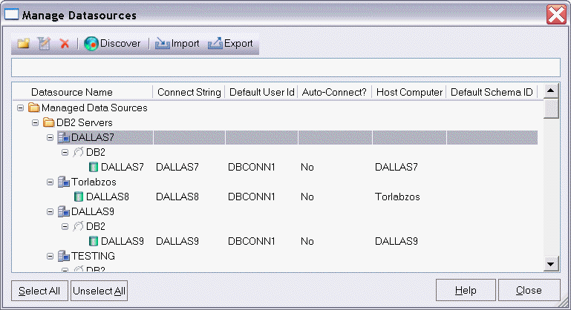The width and height of the screenshot is (571, 310).
Task: Click the scrollbar down arrow
Action: 551,264
